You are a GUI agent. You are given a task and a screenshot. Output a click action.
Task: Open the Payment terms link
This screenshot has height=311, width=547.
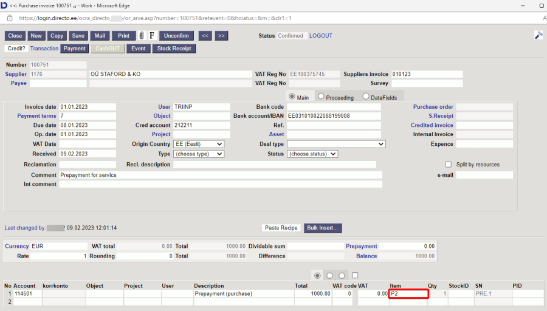pyautogui.click(x=36, y=116)
